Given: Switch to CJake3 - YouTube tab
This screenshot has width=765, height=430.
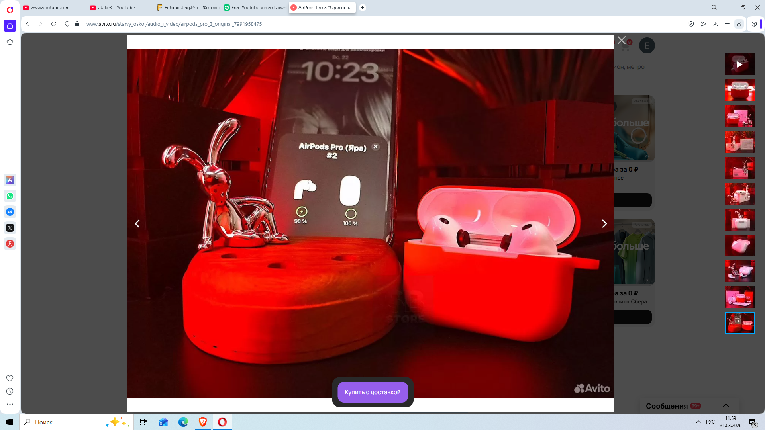Looking at the screenshot, I should [116, 8].
